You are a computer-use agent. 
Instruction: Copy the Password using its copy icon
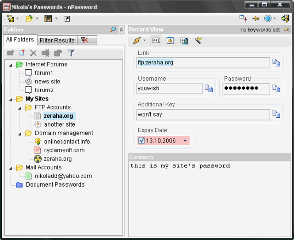(276, 89)
